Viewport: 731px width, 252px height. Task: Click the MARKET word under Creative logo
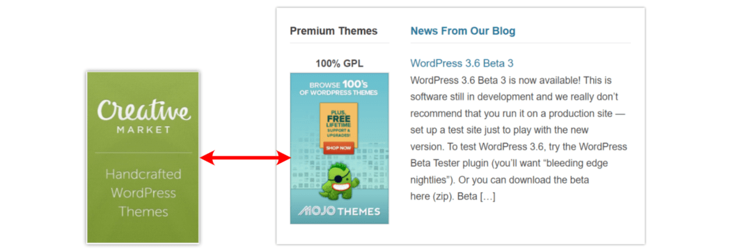[143, 130]
